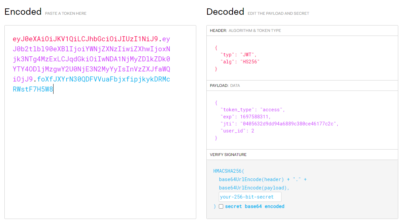Click the "user_id": 2 payload line
Screen dimensions: 404x224
point(237,131)
